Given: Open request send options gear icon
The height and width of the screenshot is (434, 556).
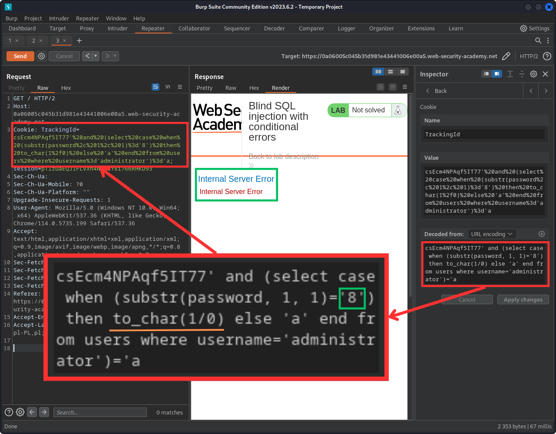Looking at the screenshot, I should tap(41, 56).
